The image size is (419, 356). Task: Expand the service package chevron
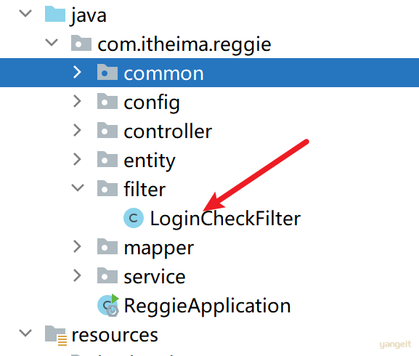coord(77,276)
